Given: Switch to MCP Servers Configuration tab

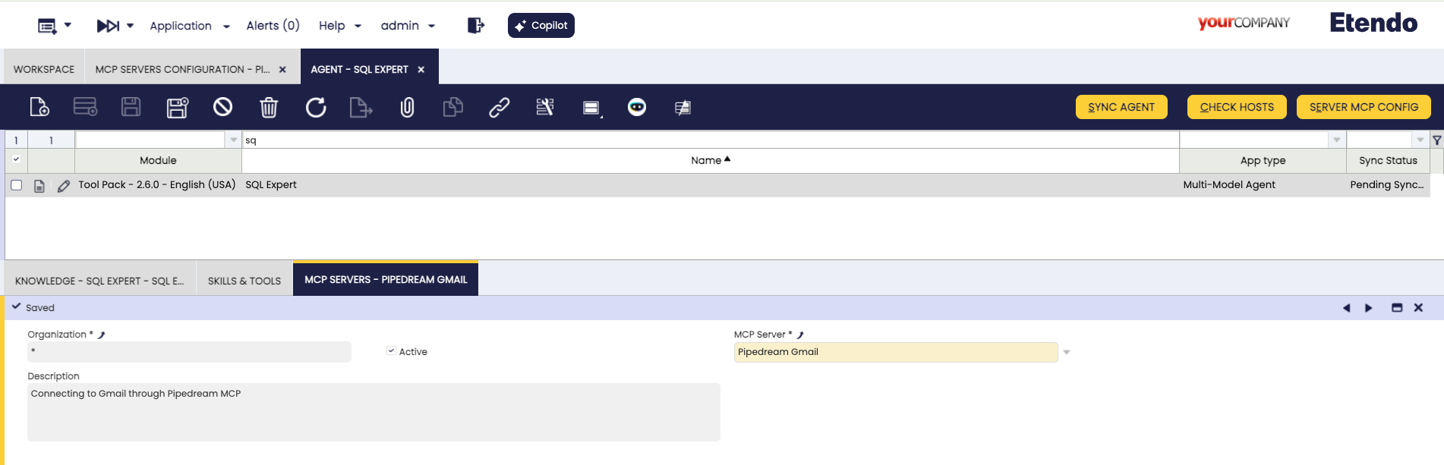Looking at the screenshot, I should coord(182,69).
